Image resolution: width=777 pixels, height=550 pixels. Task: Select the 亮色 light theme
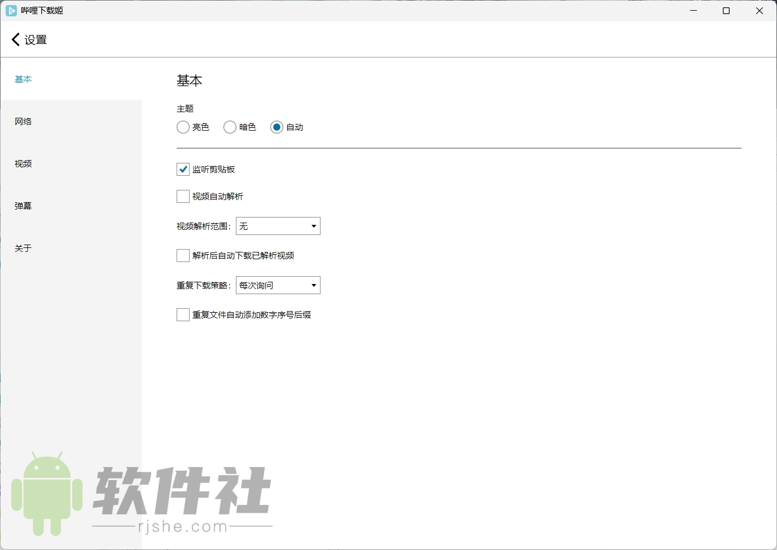(x=182, y=127)
